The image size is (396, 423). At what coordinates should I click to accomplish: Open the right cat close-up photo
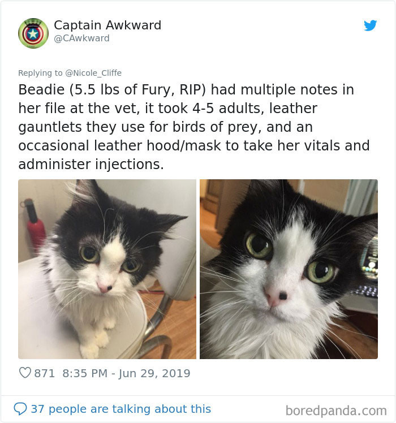[289, 269]
